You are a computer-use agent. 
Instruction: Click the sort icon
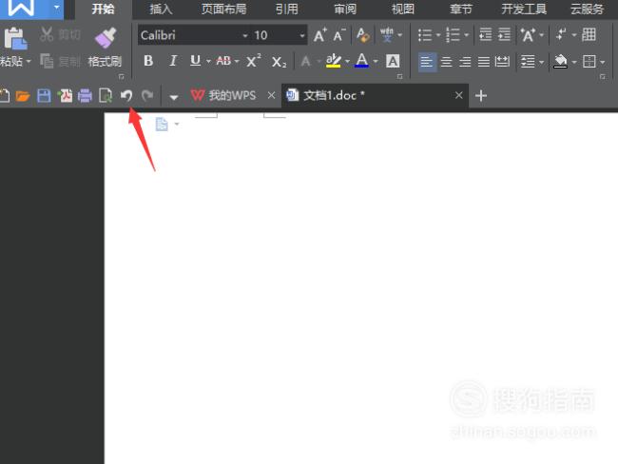561,35
